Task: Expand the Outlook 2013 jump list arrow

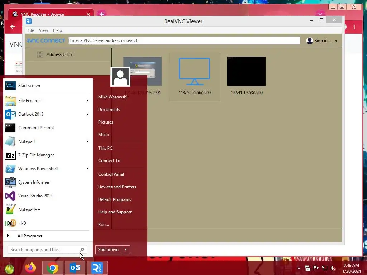Action: [87, 114]
